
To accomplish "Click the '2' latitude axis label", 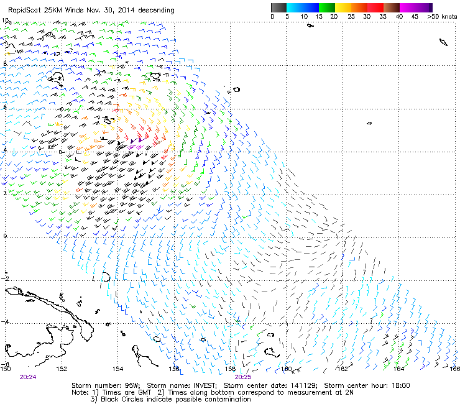I will (5, 193).
